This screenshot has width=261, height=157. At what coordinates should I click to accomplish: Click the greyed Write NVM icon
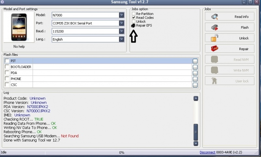(x=215, y=70)
